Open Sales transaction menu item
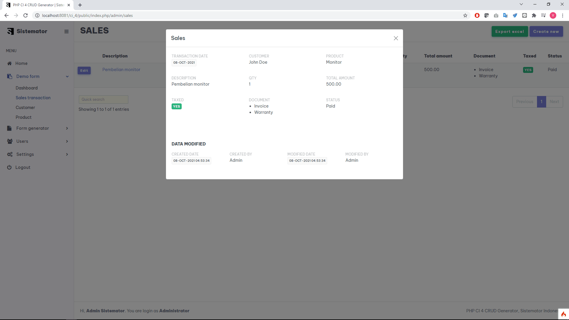569x320 pixels. click(33, 98)
